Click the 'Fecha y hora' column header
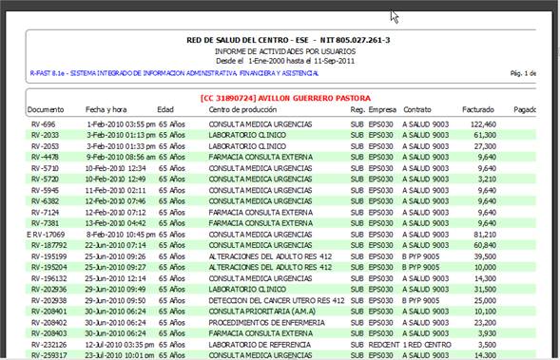The image size is (560, 360). coord(106,109)
